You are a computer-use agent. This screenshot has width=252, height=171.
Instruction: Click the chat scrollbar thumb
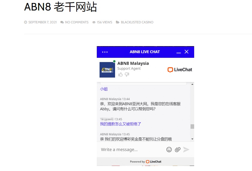point(192,126)
